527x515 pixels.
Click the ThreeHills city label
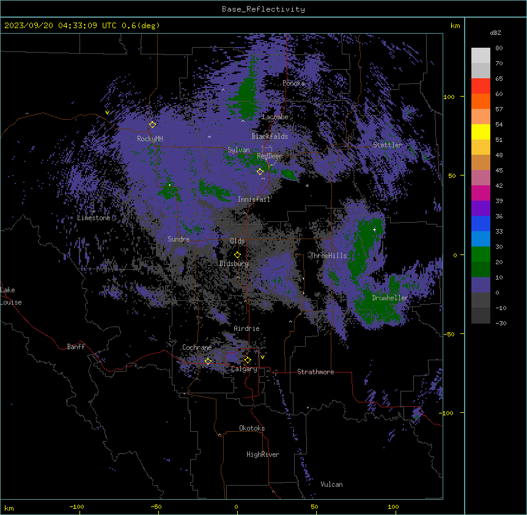pyautogui.click(x=328, y=256)
